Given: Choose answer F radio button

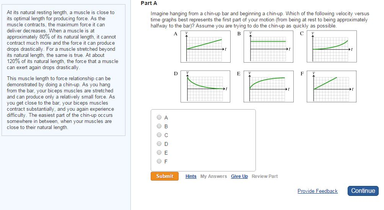Looking at the screenshot, I should coord(159,162).
